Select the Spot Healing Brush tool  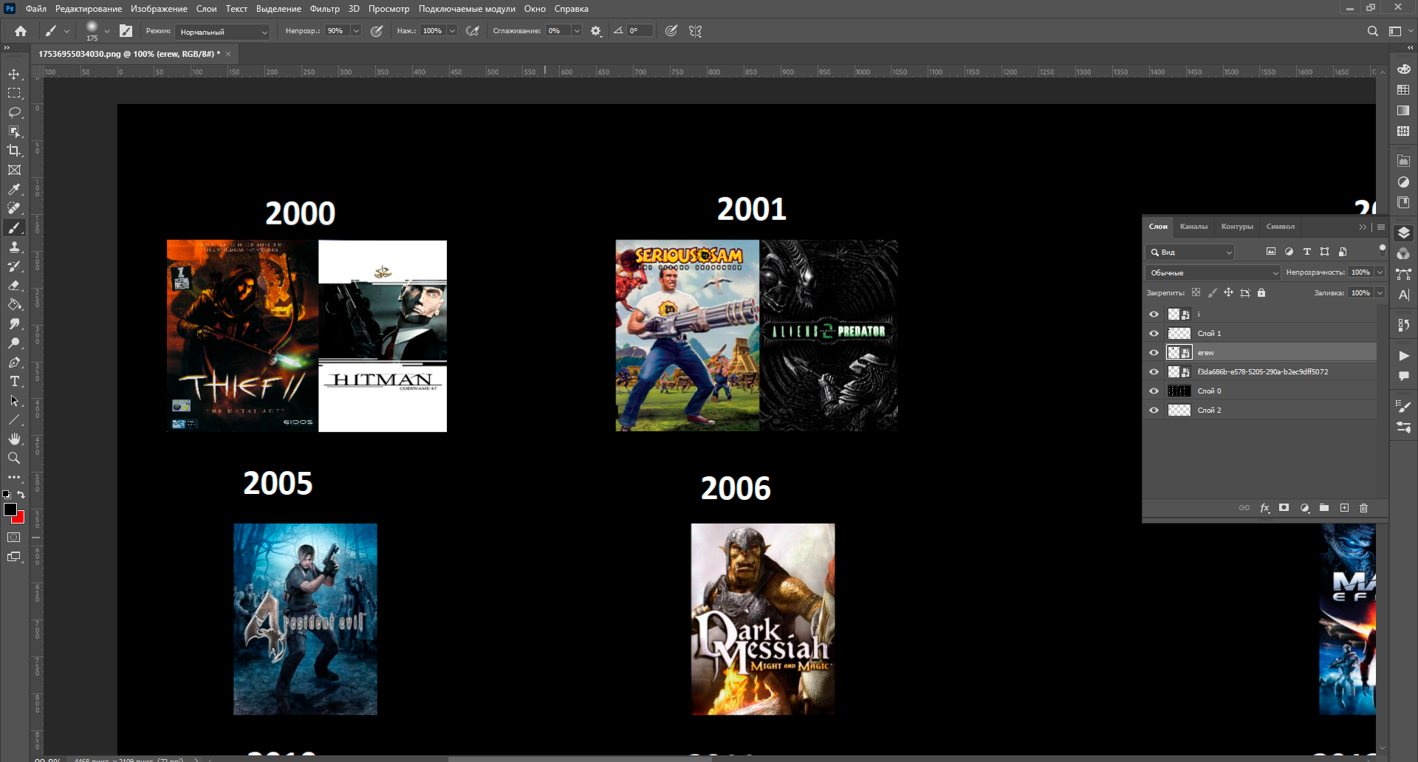[14, 208]
